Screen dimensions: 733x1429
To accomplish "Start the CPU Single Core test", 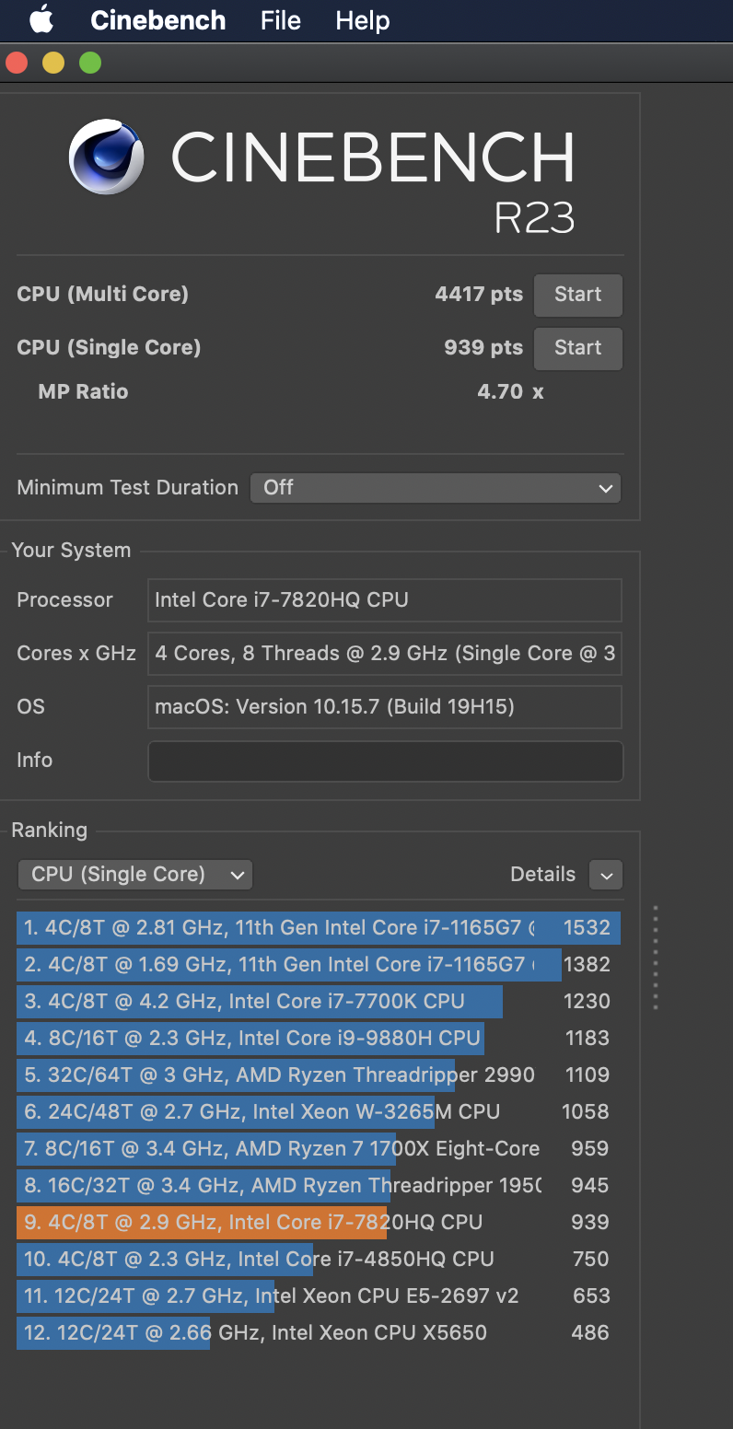I will tap(578, 349).
